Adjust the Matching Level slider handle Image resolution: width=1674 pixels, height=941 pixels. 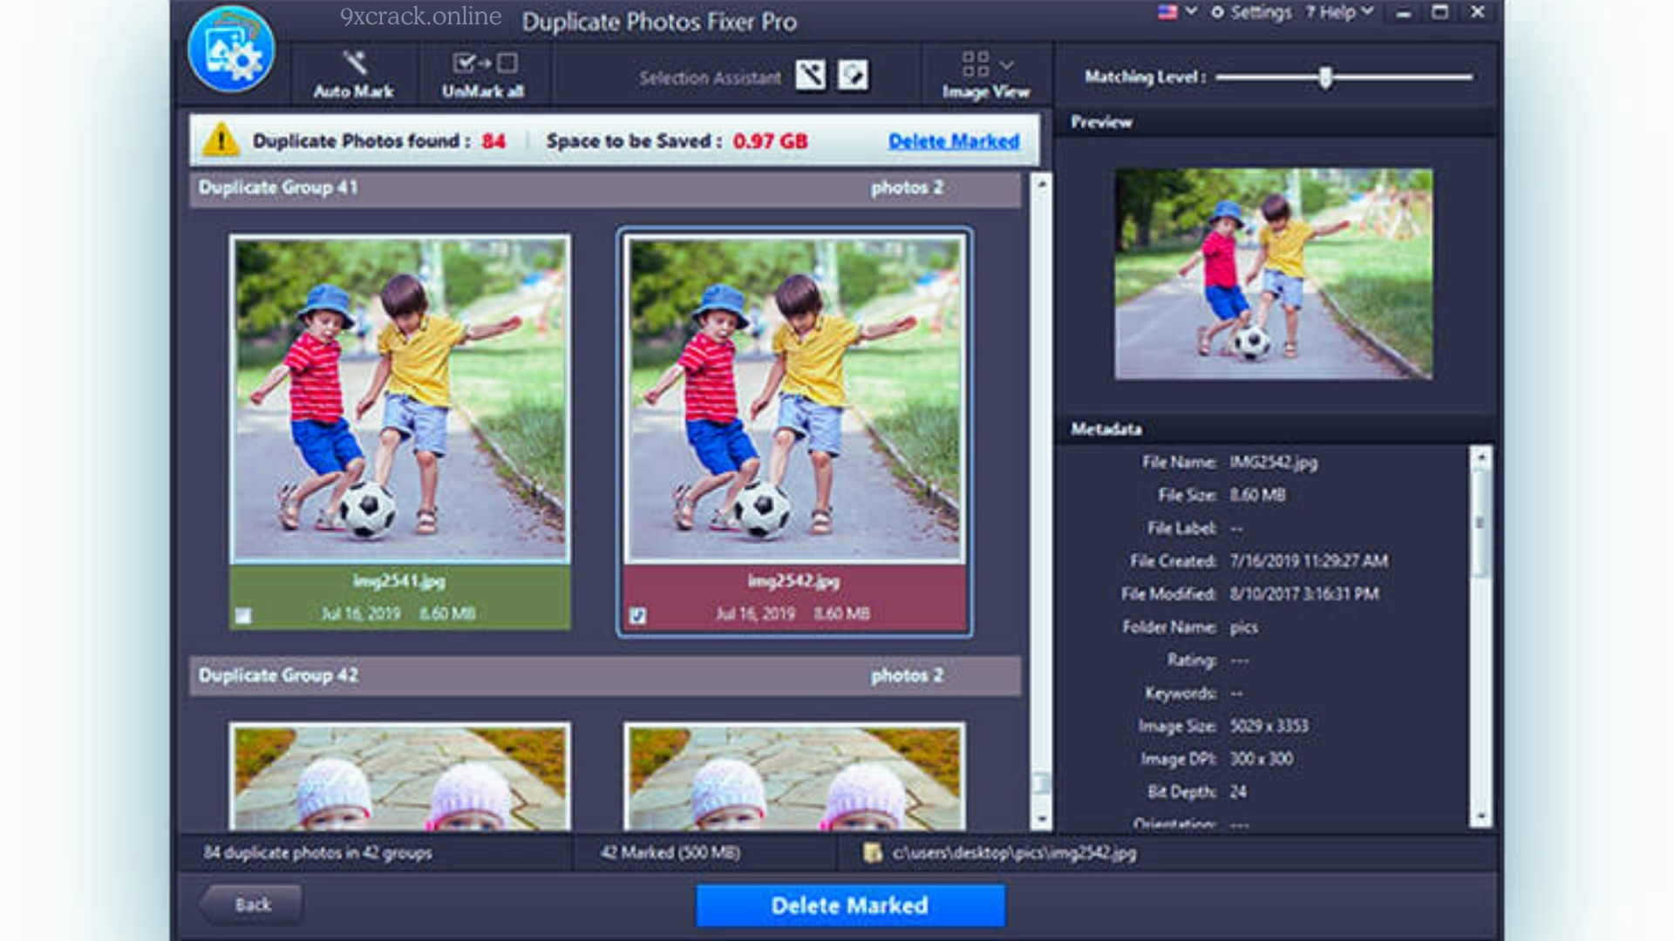[1325, 78]
